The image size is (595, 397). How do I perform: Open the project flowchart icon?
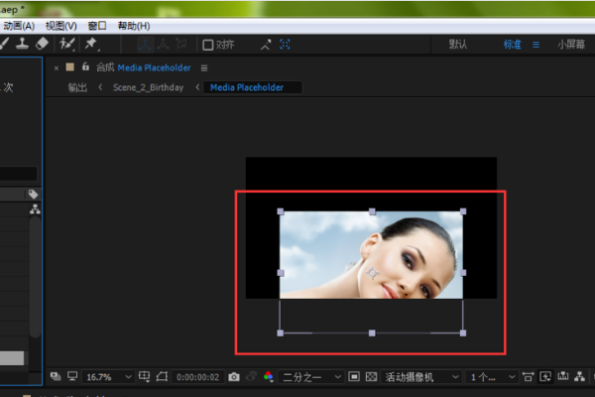tap(35, 209)
